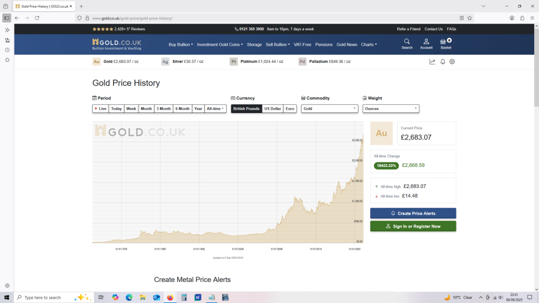Screen dimensions: 539x303
Task: Switch to Gold Price History tab
Action: (x=44, y=6)
